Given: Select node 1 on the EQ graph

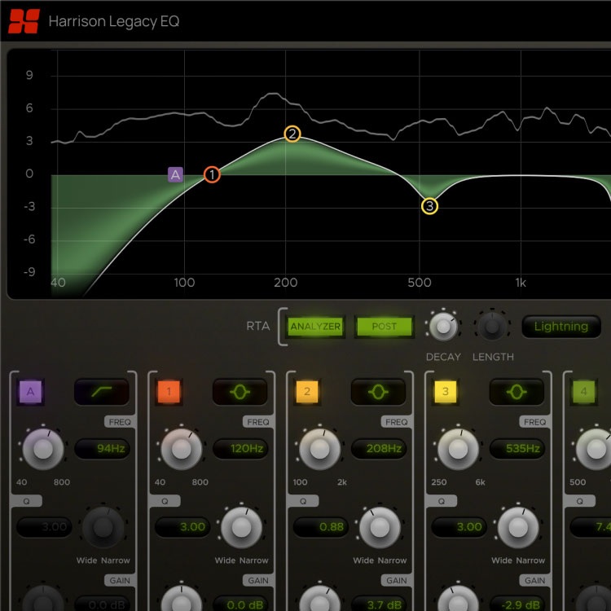Looking at the screenshot, I should pos(212,174).
